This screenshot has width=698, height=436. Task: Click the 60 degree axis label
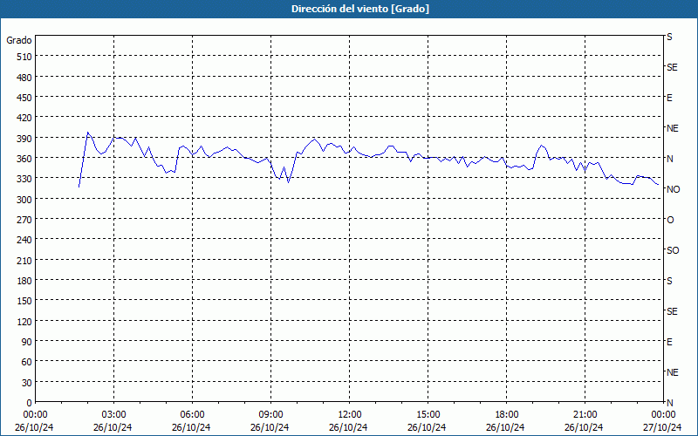point(27,363)
